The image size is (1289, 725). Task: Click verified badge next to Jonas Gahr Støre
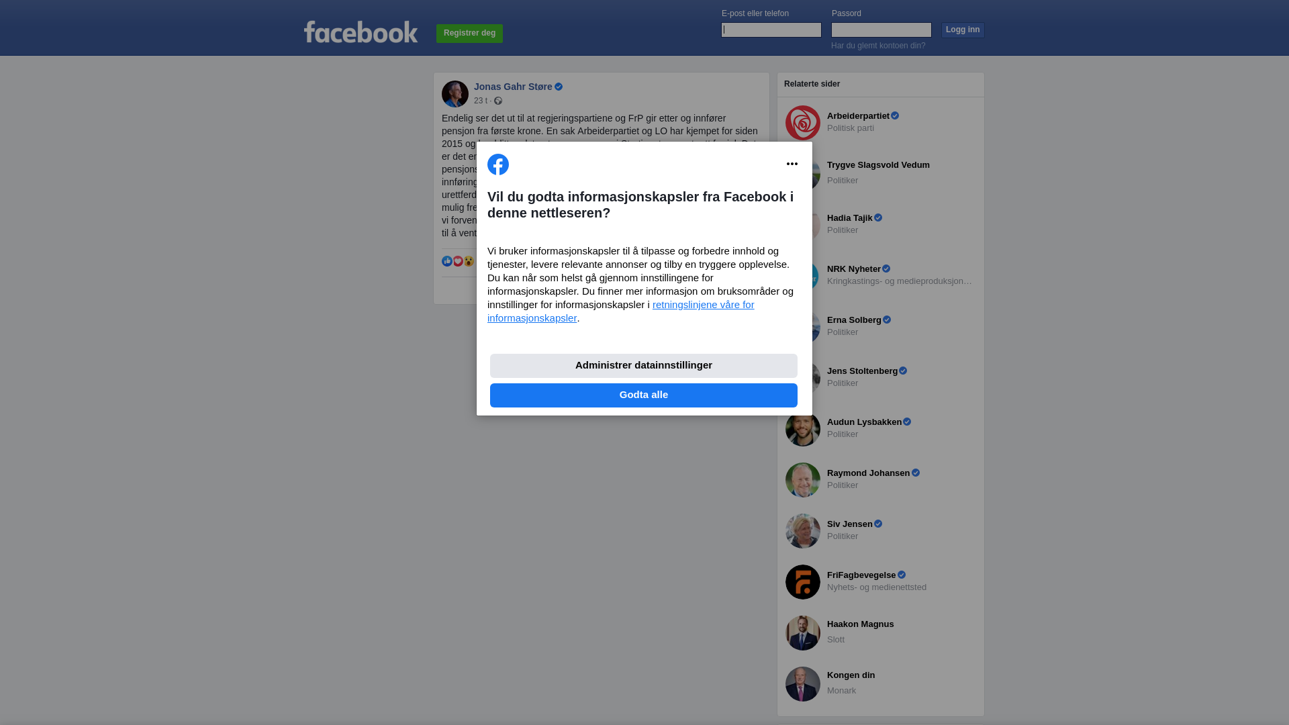tap(559, 87)
